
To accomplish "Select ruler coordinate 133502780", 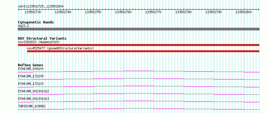I will point(183,12).
